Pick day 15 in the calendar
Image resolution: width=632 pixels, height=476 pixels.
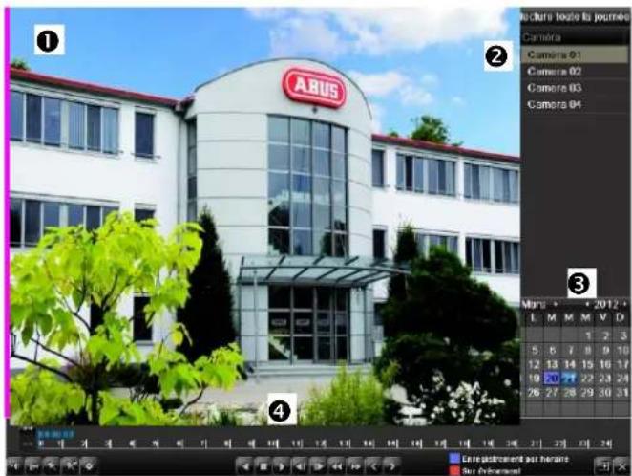click(587, 364)
